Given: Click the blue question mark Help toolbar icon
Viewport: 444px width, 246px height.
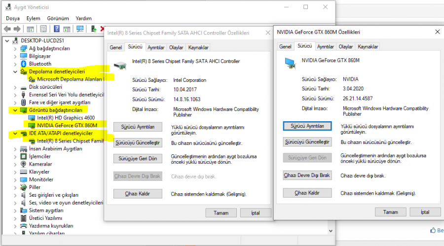Looking at the screenshot, I should tap(57, 29).
